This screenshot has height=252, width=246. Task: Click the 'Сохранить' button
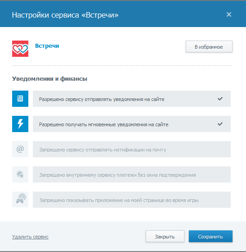[x=210, y=236]
